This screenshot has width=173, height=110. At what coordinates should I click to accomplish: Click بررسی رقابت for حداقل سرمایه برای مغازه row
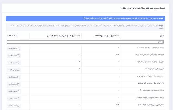(x=14, y=91)
